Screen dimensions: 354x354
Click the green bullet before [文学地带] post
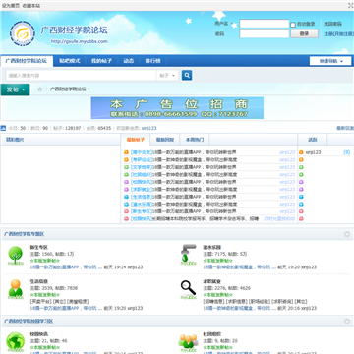coord(126,167)
